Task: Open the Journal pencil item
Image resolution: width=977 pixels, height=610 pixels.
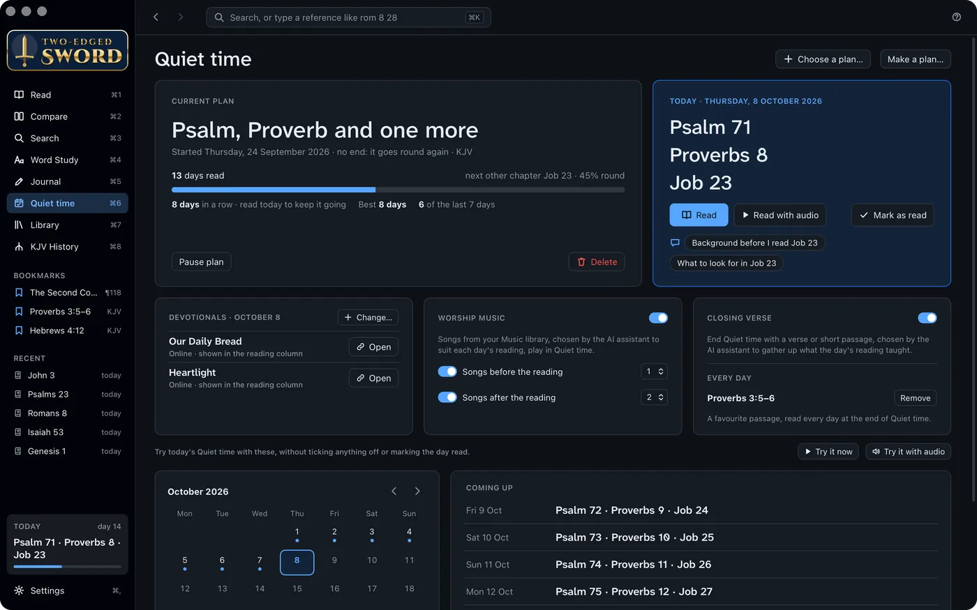Action: pyautogui.click(x=68, y=181)
